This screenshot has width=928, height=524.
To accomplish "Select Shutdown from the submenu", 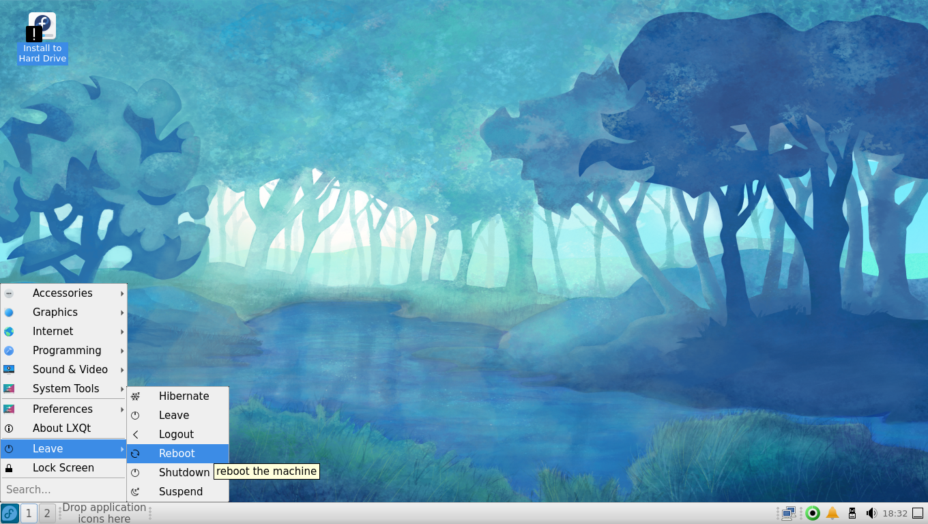I will coord(177,472).
